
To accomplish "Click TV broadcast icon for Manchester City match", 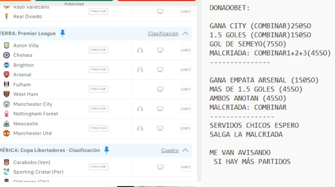I will [x=160, y=109].
